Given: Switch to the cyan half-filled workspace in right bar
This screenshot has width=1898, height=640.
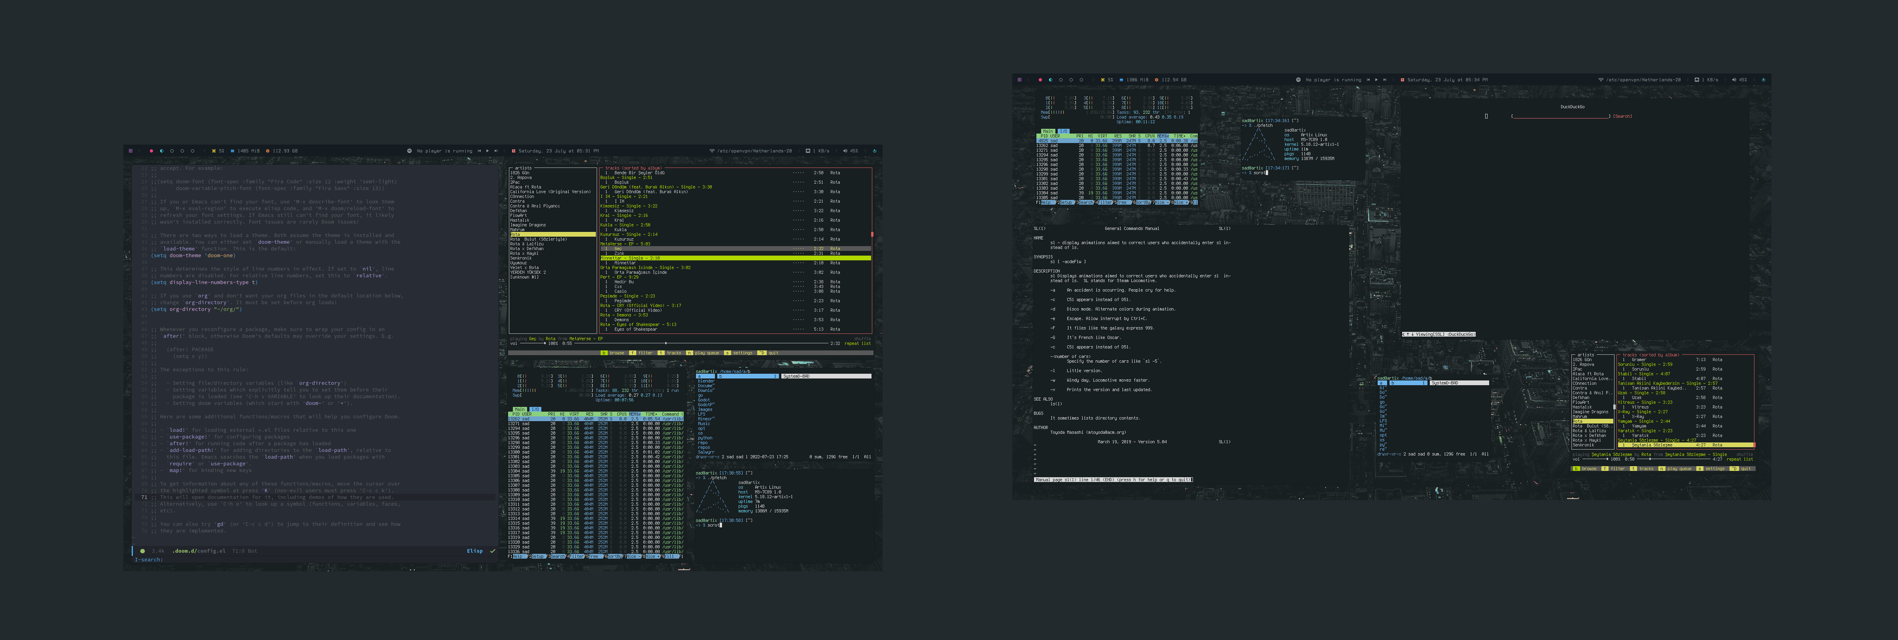Looking at the screenshot, I should [1051, 79].
